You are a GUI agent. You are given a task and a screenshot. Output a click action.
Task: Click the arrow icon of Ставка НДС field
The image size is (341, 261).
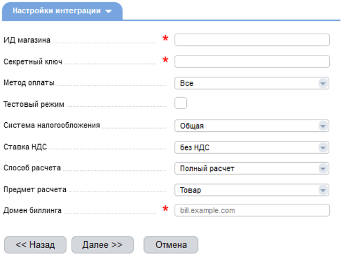[323, 147]
